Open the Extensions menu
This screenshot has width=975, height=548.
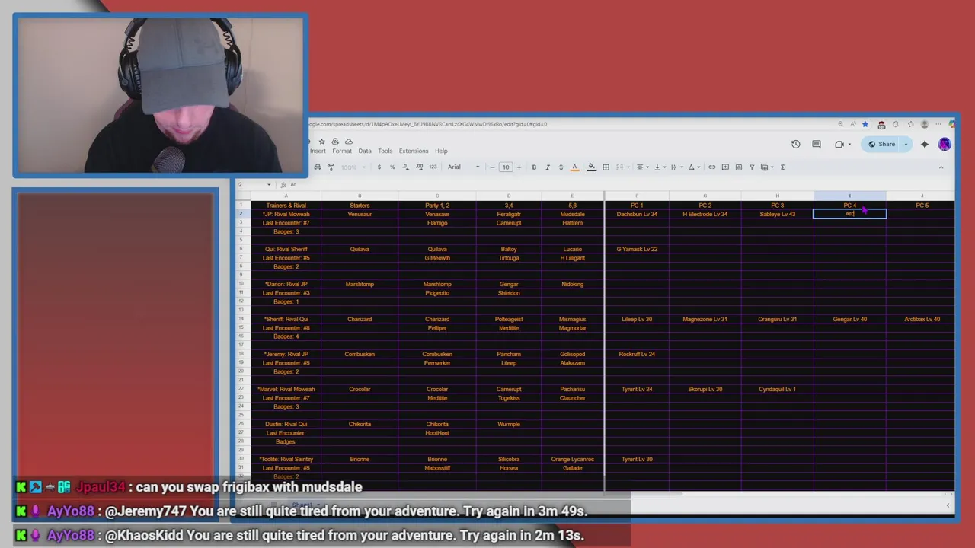pyautogui.click(x=414, y=151)
